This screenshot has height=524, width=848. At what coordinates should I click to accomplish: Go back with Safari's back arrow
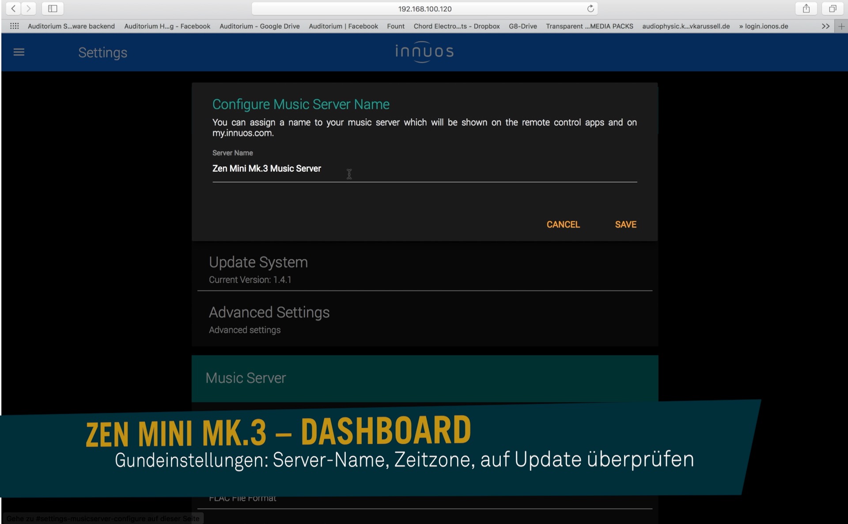pyautogui.click(x=13, y=8)
